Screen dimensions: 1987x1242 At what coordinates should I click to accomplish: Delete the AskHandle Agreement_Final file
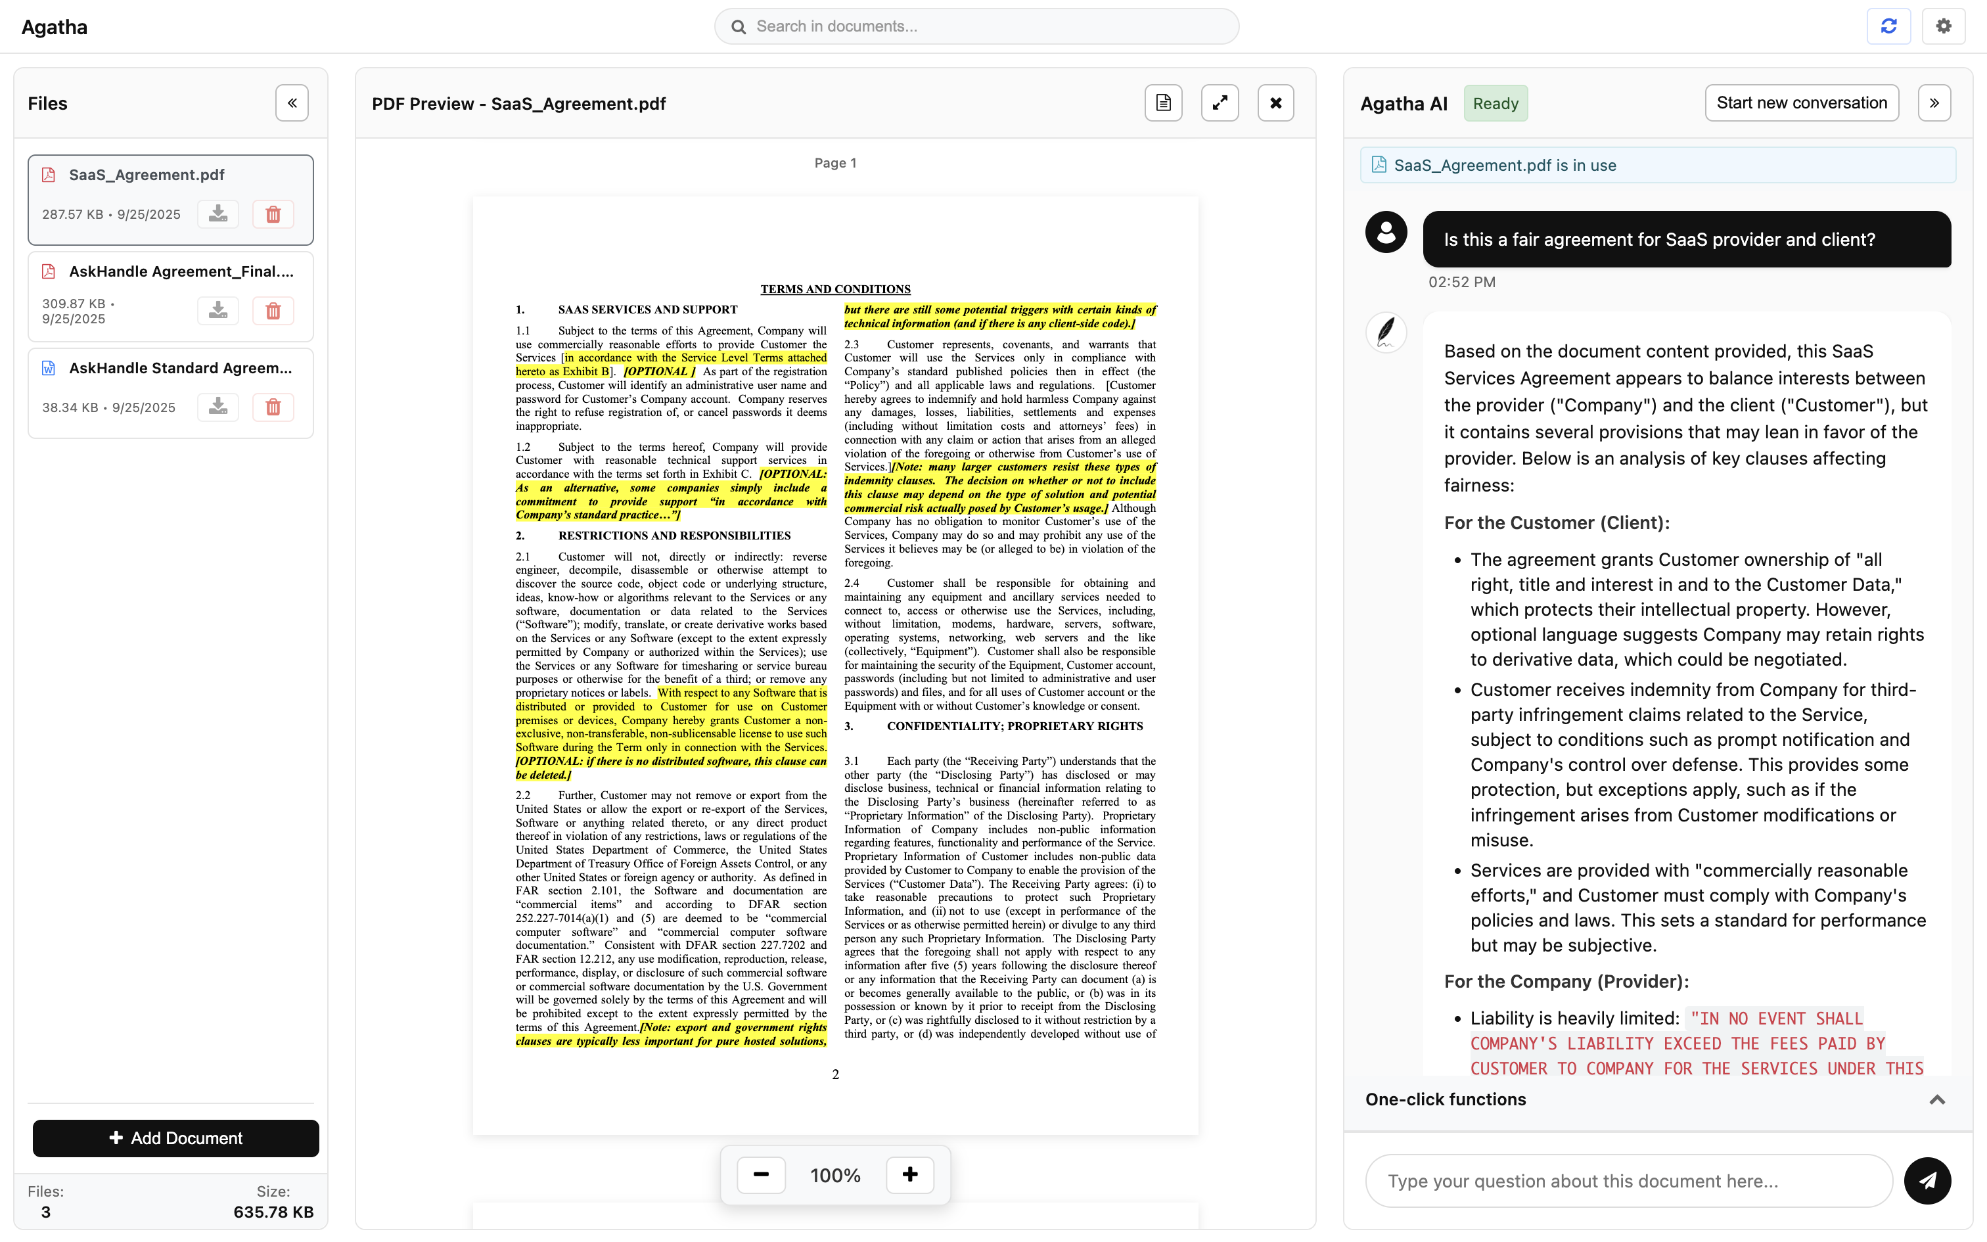pos(273,311)
